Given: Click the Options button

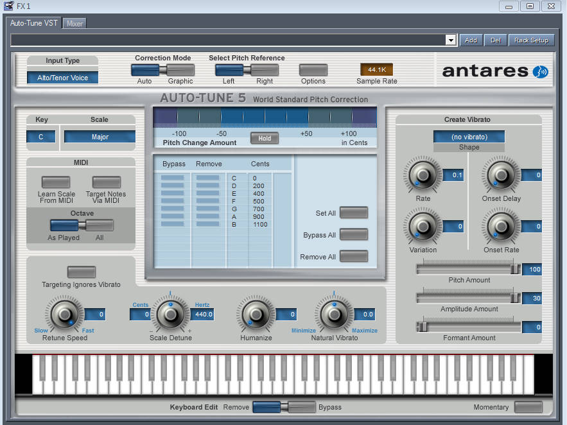Looking at the screenshot, I should point(313,70).
